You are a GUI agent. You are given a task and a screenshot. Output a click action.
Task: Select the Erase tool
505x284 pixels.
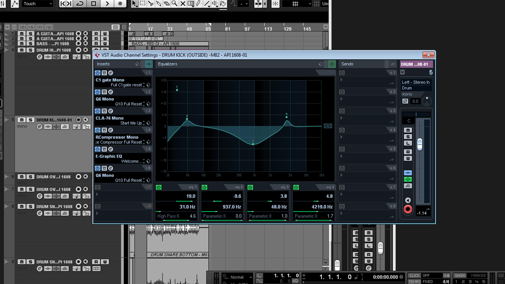pyautogui.click(x=167, y=4)
